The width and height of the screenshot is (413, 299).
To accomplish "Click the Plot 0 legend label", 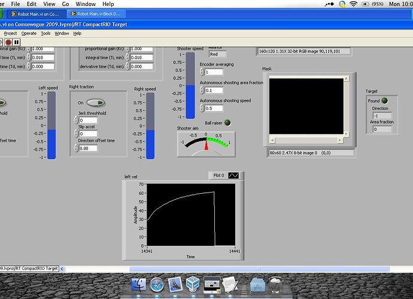I will pyautogui.click(x=218, y=175).
